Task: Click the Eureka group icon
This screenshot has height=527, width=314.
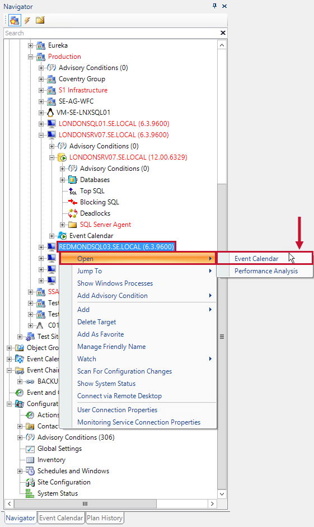Action: [41, 45]
